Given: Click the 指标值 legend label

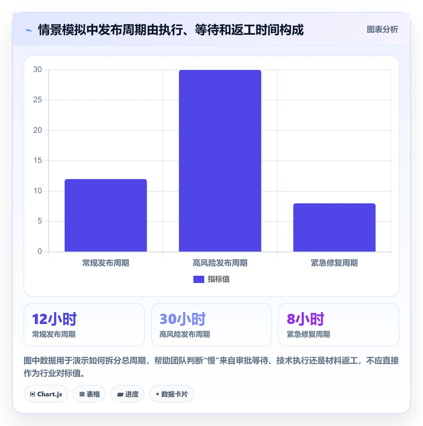Looking at the screenshot, I should tap(219, 279).
